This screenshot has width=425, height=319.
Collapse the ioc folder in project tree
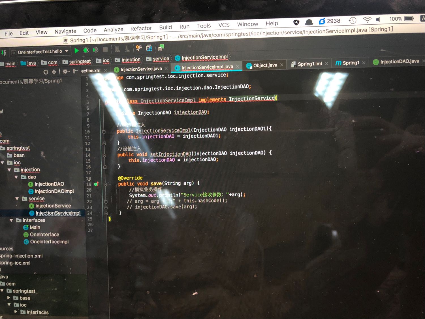pos(2,163)
